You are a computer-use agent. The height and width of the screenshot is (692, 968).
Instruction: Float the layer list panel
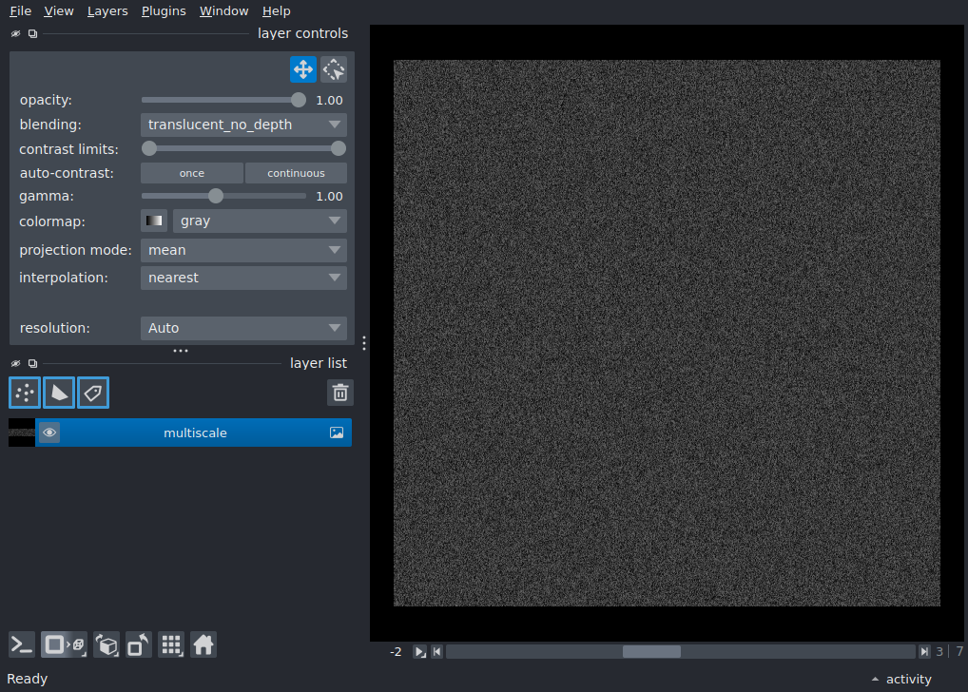[x=32, y=364]
